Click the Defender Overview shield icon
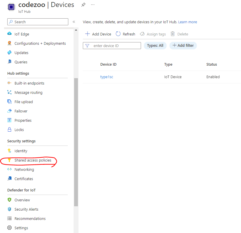This screenshot has width=241, height=233. click(9, 200)
